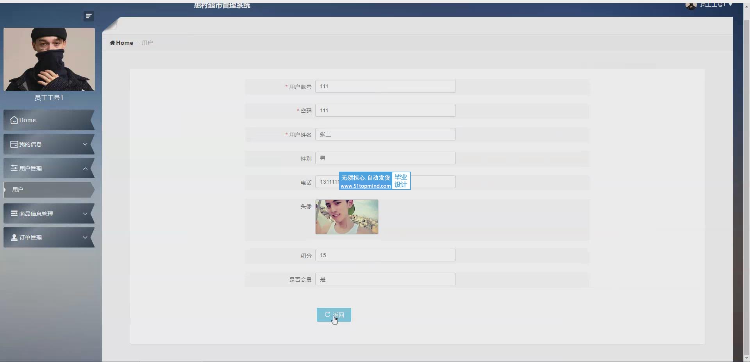
Task: Click the 用户账号 input field
Action: [385, 87]
